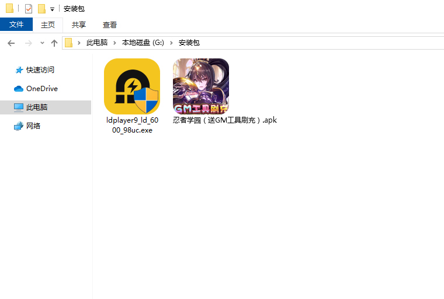Viewport: 444px width, 299px height.
Task: Click 安装包 in the address breadcrumb
Action: [x=189, y=43]
